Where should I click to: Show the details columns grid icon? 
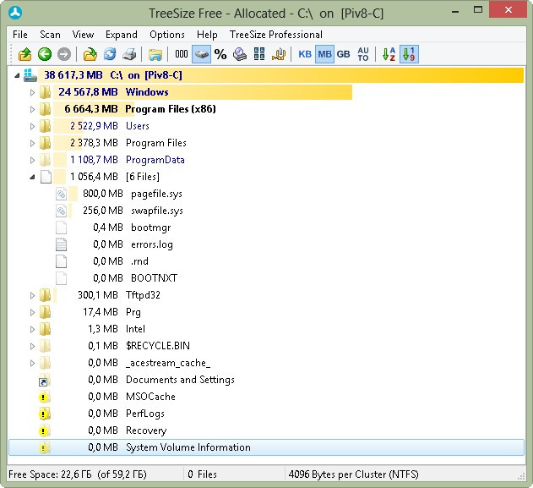pos(259,54)
